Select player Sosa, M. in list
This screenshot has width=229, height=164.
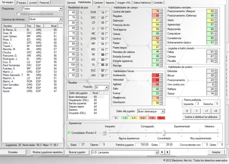pos(30,33)
